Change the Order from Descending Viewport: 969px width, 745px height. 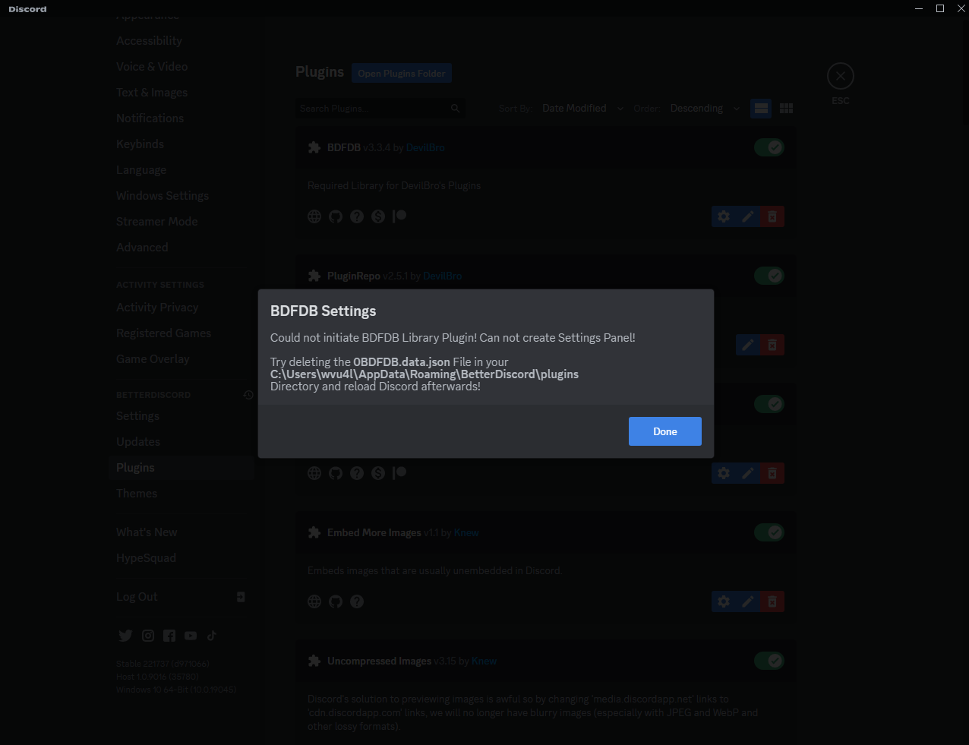click(x=702, y=108)
